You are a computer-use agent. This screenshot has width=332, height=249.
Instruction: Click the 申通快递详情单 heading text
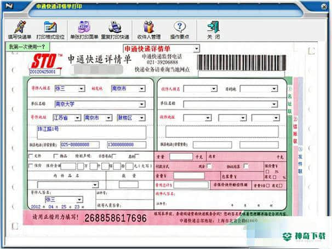click(x=100, y=59)
